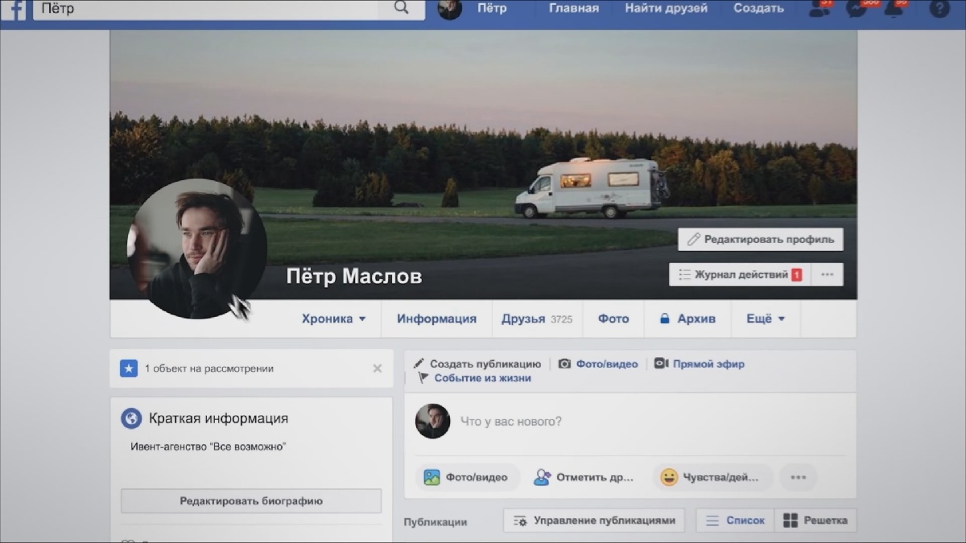Switch posts view to Решетка
This screenshot has height=543, width=966.
(815, 520)
